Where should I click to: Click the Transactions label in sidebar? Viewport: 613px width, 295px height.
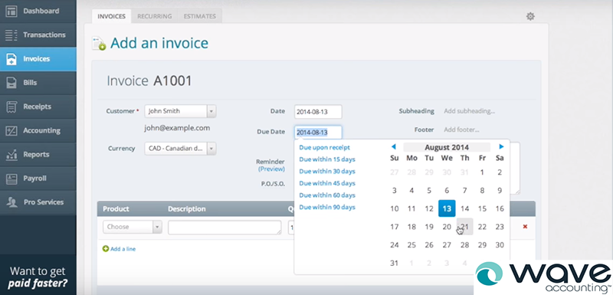[x=44, y=34]
